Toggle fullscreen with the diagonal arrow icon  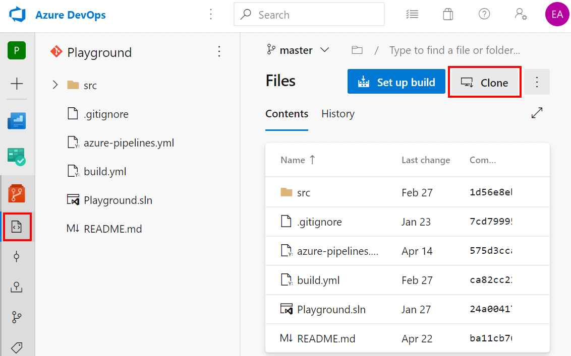click(x=537, y=113)
